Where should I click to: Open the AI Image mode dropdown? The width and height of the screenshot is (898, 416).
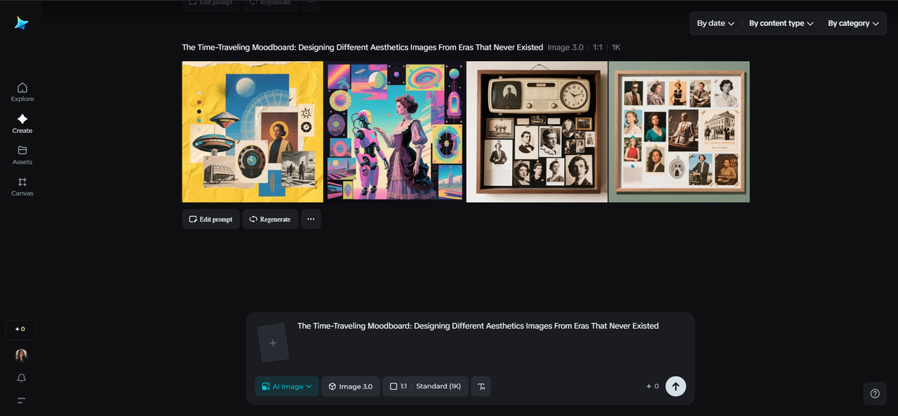coord(287,387)
